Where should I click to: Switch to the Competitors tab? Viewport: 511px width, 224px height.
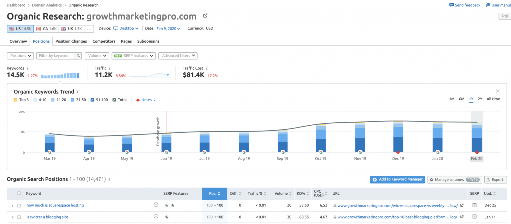click(104, 41)
